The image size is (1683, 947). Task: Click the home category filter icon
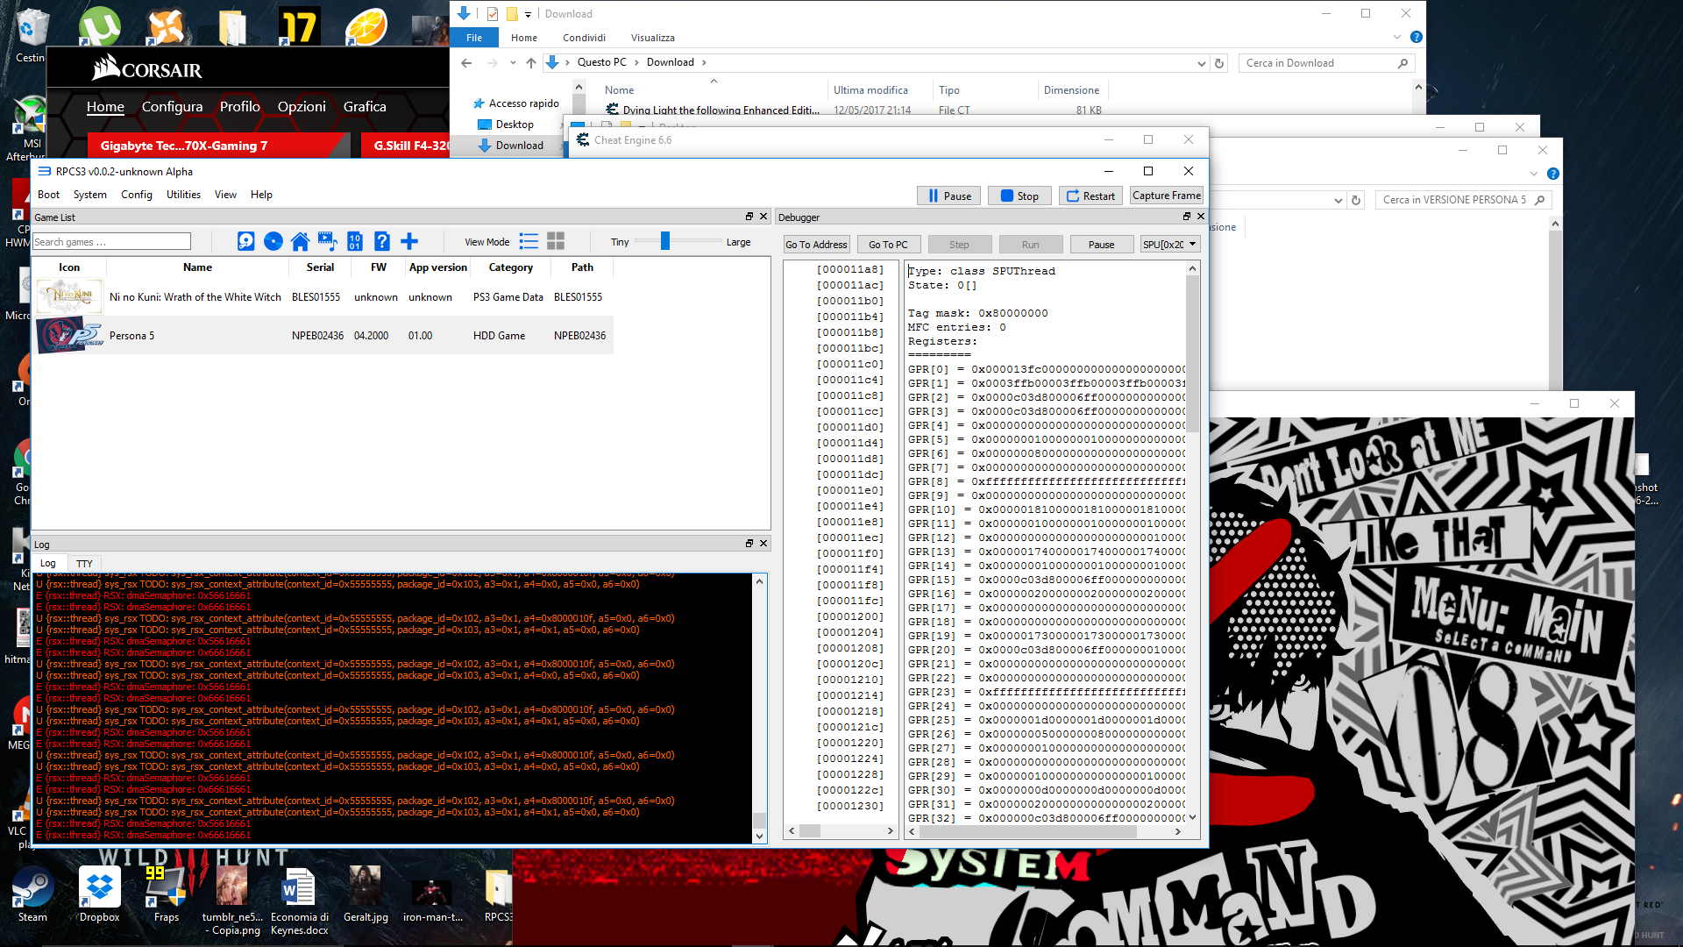(300, 241)
